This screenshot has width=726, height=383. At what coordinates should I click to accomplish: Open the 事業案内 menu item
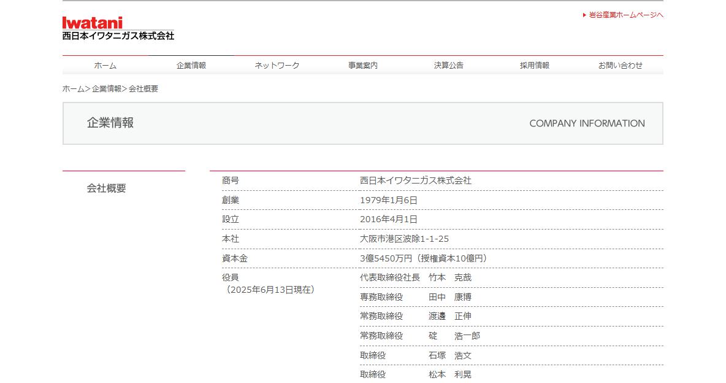point(363,66)
